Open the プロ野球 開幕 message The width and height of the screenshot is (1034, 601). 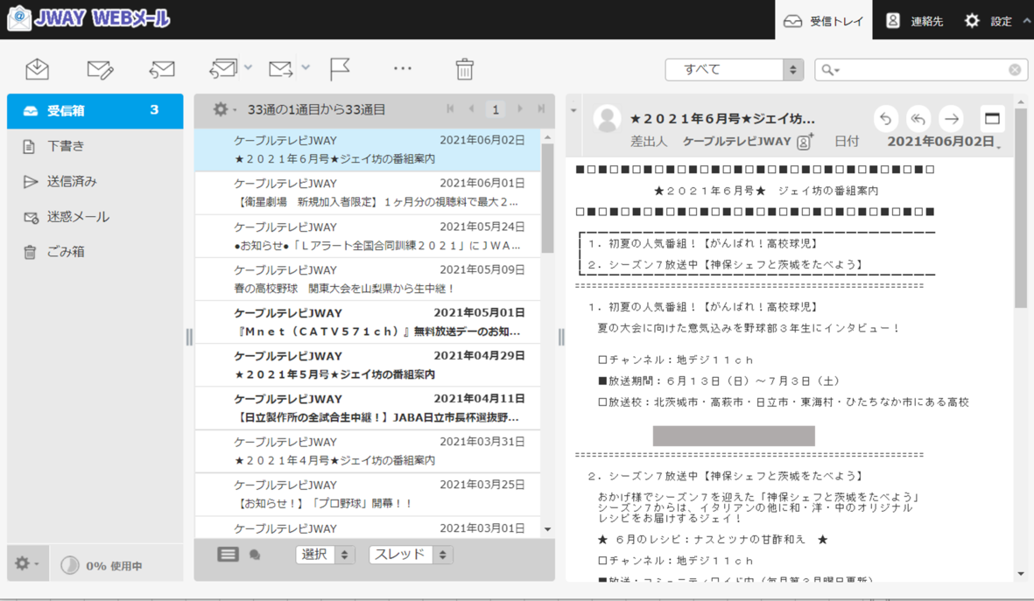[368, 494]
